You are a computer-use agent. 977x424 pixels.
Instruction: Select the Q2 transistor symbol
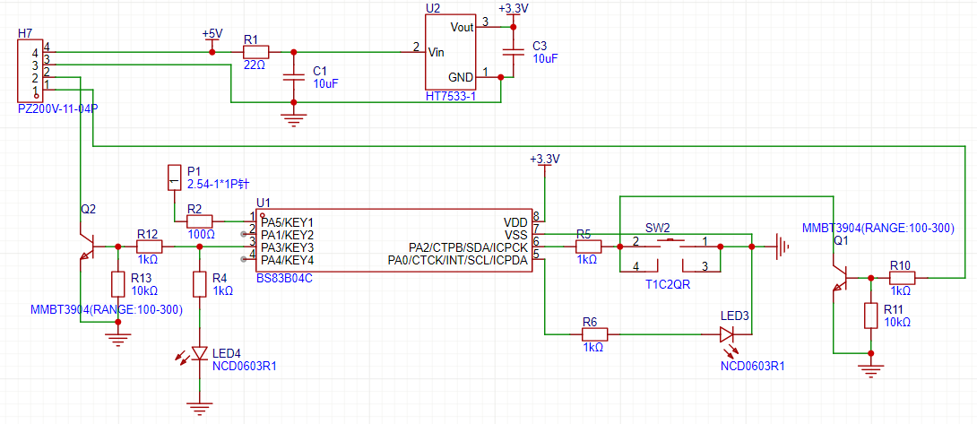[89, 246]
